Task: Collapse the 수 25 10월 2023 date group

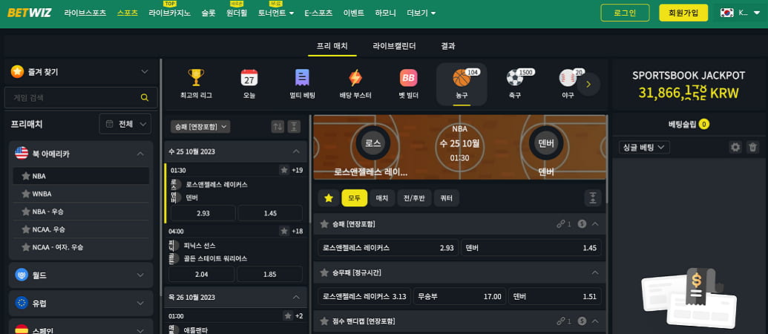Action: pyautogui.click(x=296, y=151)
